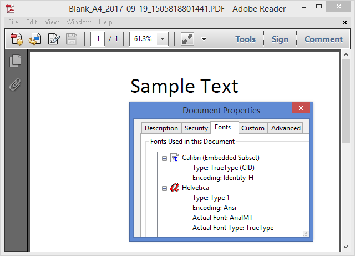Open the zoom percentage dropdown arrow

tap(162, 39)
